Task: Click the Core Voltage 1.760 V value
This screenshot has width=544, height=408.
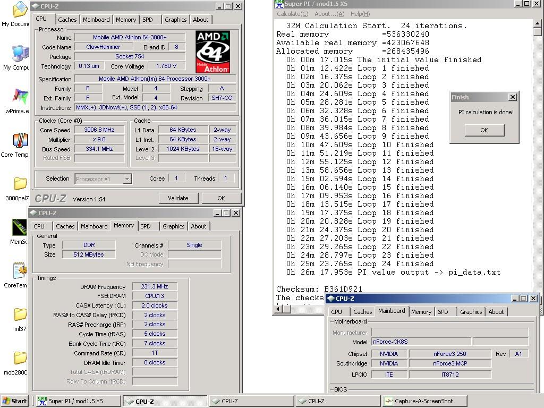Action: tap(166, 66)
